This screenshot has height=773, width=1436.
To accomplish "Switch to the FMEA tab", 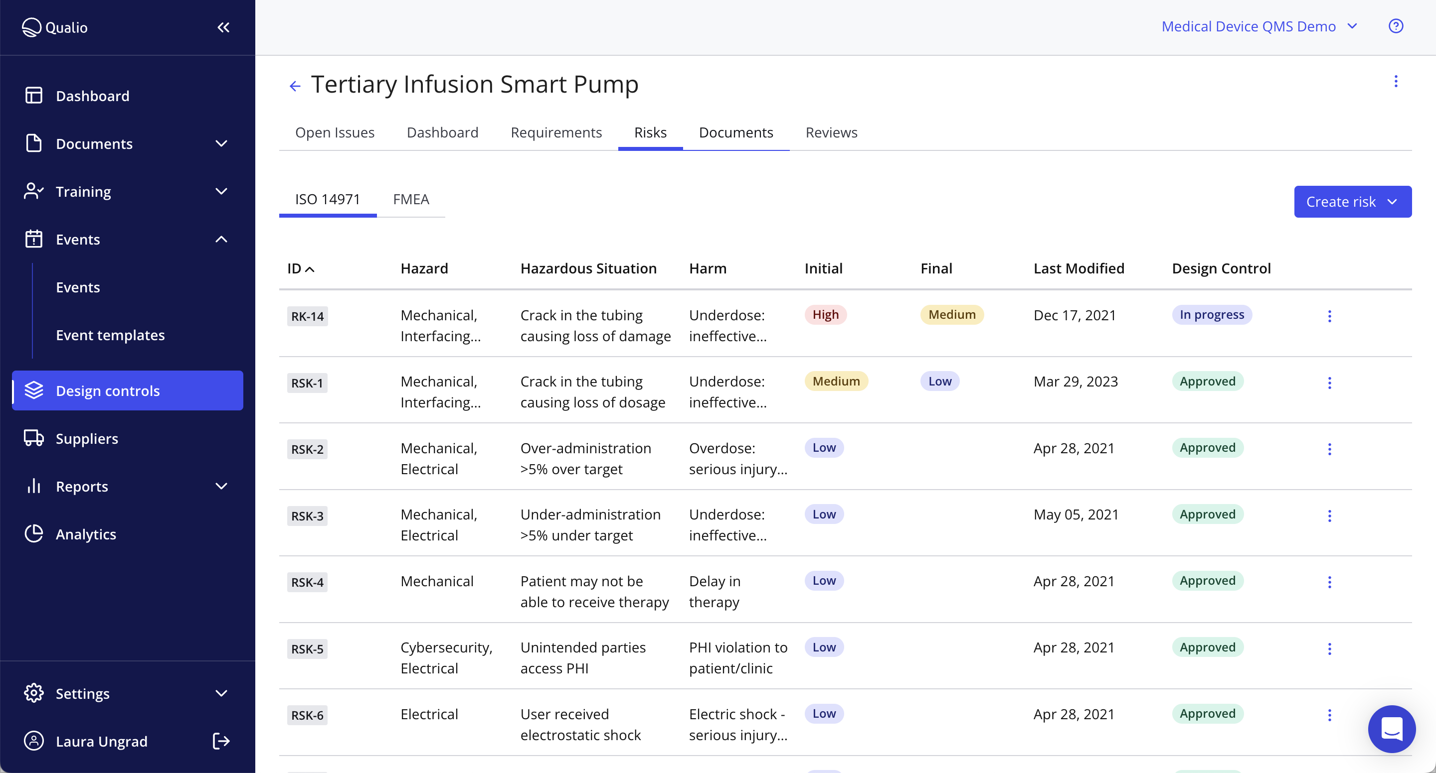I will click(x=411, y=199).
